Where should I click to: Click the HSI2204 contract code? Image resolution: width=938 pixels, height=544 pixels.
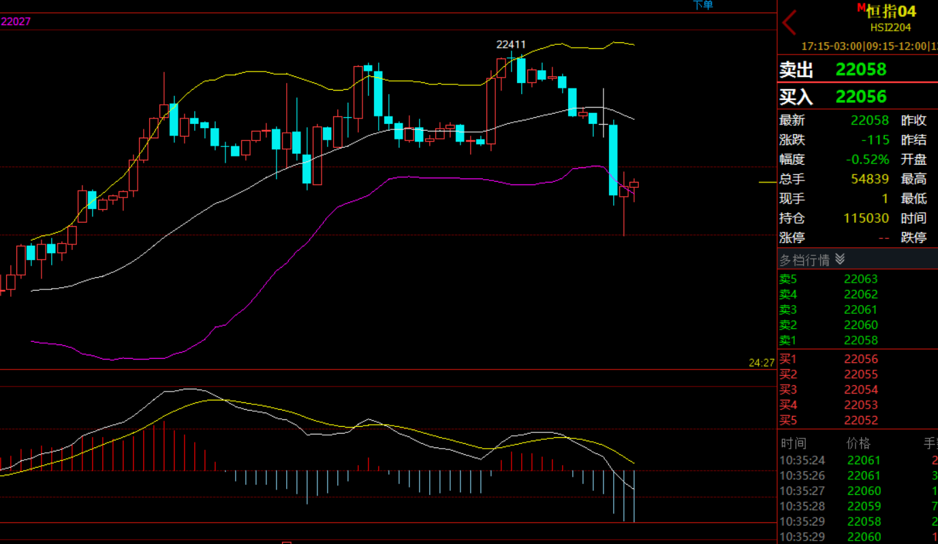coord(890,28)
